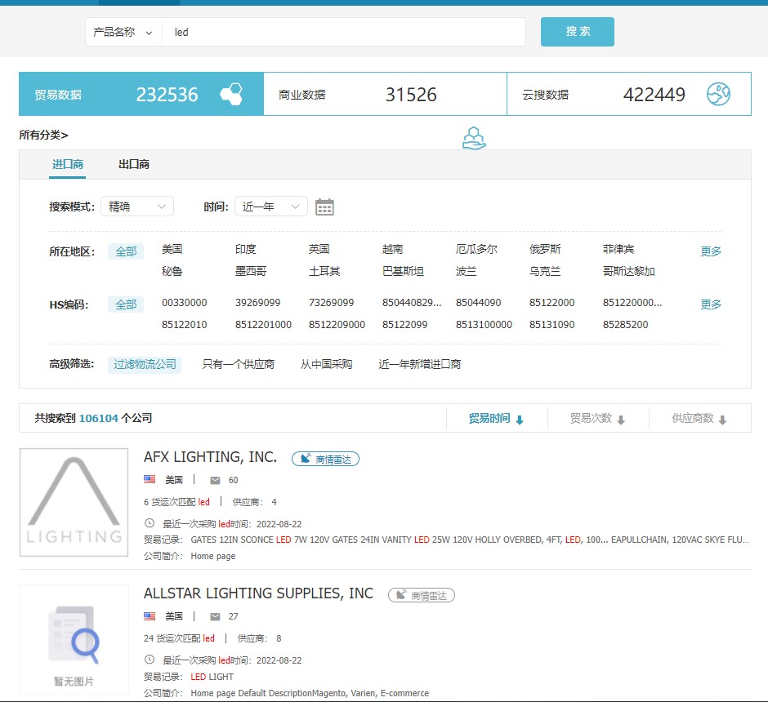The width and height of the screenshot is (768, 702).
Task: Open the ALLSTAR no-image placeholder thumbnail
Action: point(74,639)
